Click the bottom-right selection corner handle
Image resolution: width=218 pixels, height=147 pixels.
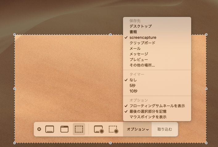pyautogui.click(x=206, y=143)
